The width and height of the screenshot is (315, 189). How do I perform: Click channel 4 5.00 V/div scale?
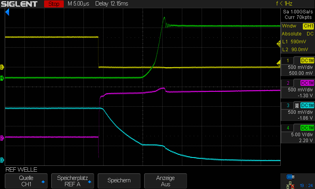(x=302, y=135)
